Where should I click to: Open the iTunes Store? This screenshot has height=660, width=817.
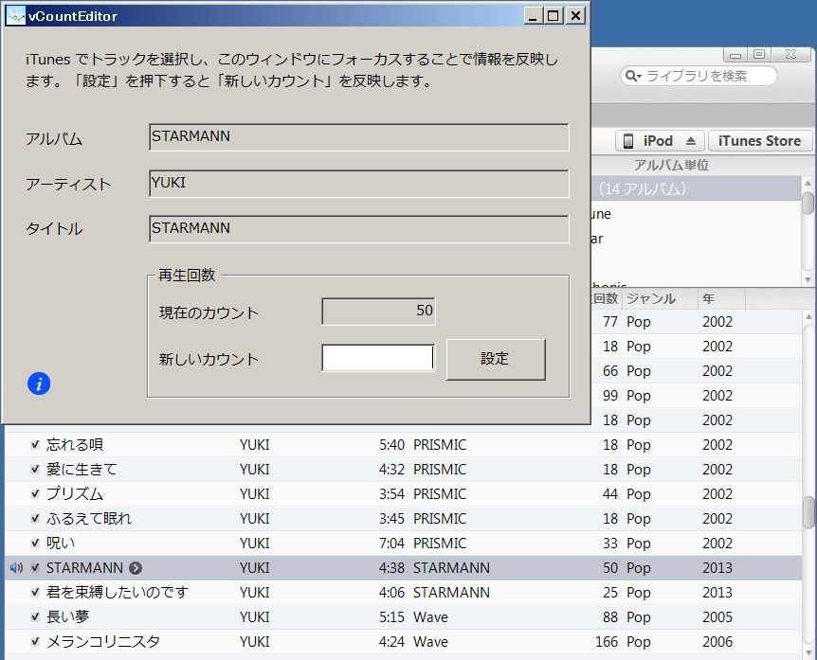759,139
